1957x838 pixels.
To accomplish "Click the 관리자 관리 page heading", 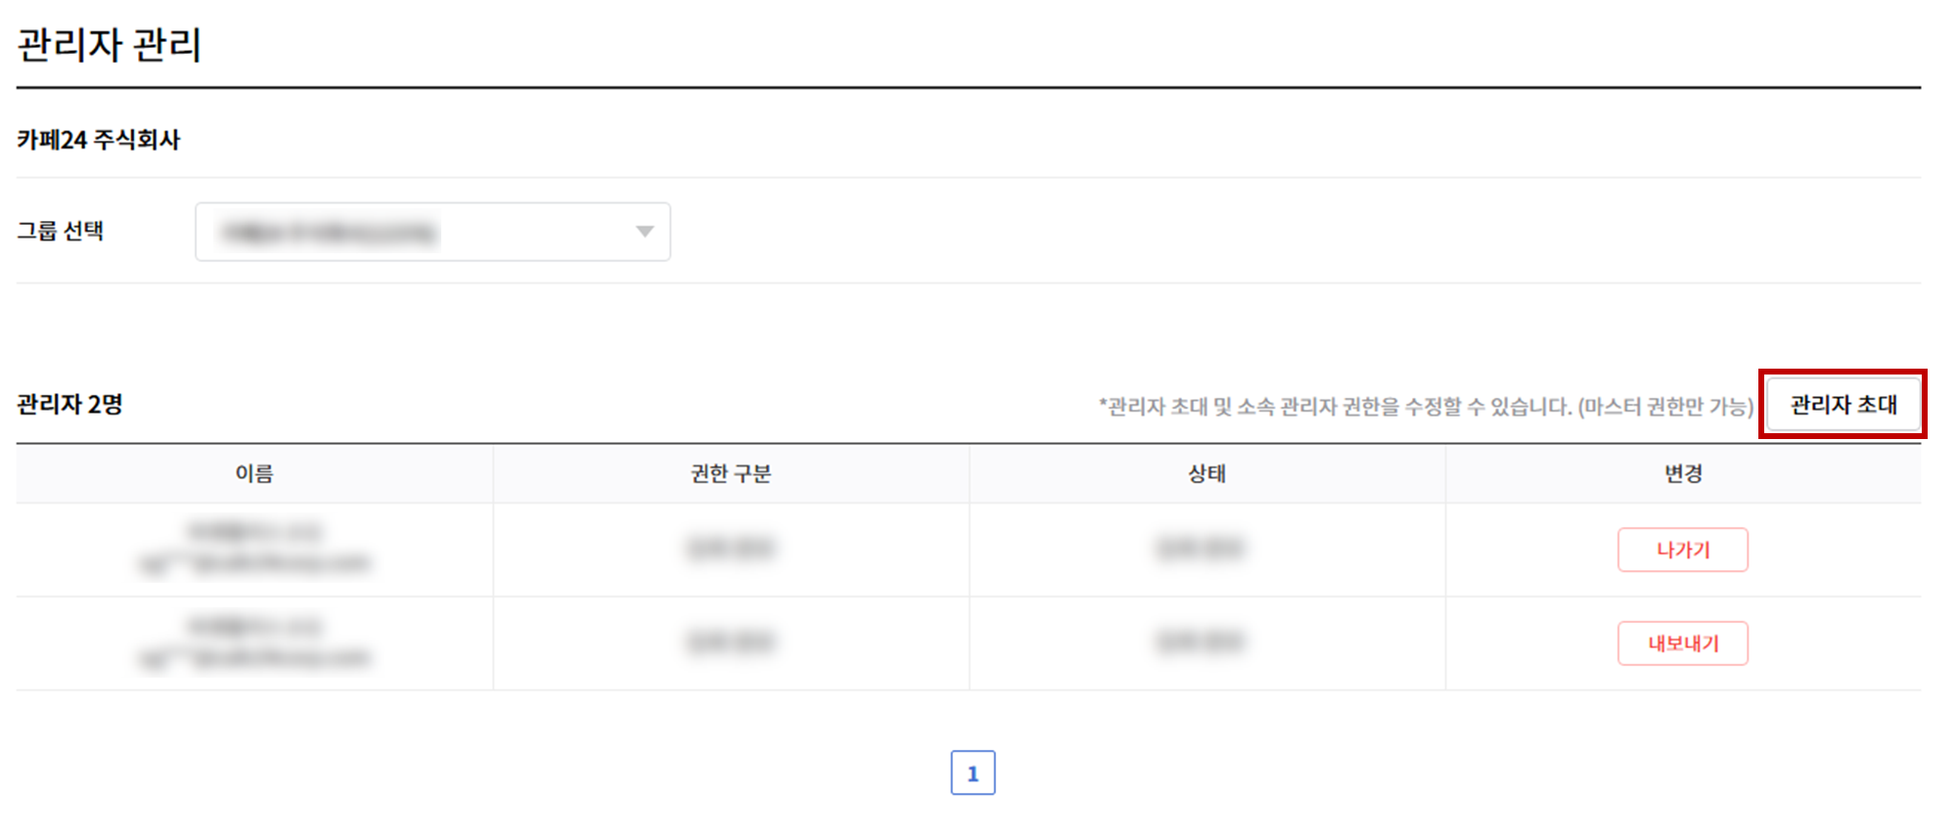I will 110,45.
